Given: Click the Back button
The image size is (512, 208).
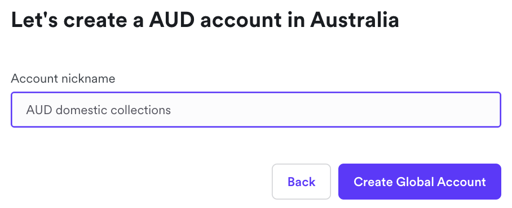Looking at the screenshot, I should coord(301,182).
